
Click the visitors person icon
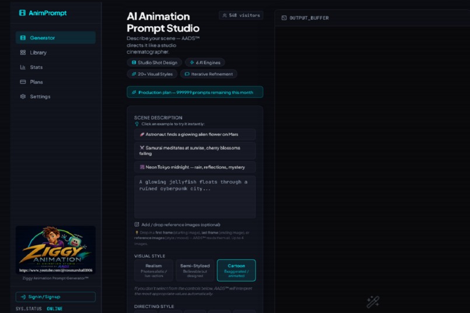click(225, 15)
